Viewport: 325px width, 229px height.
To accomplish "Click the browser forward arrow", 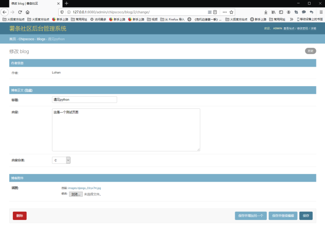I will pyautogui.click(x=12, y=12).
